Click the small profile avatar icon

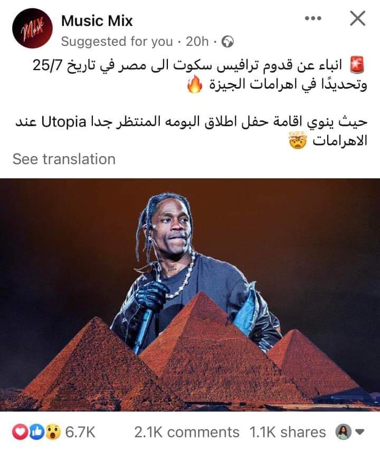click(344, 432)
